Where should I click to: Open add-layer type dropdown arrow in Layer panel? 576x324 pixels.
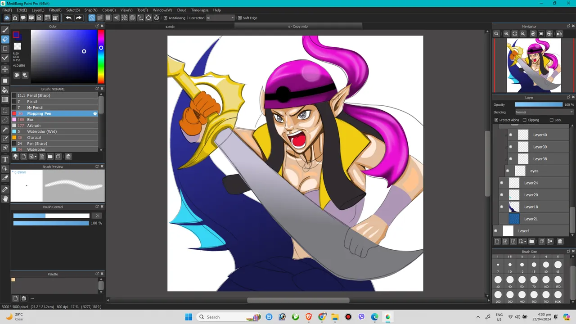click(x=525, y=242)
